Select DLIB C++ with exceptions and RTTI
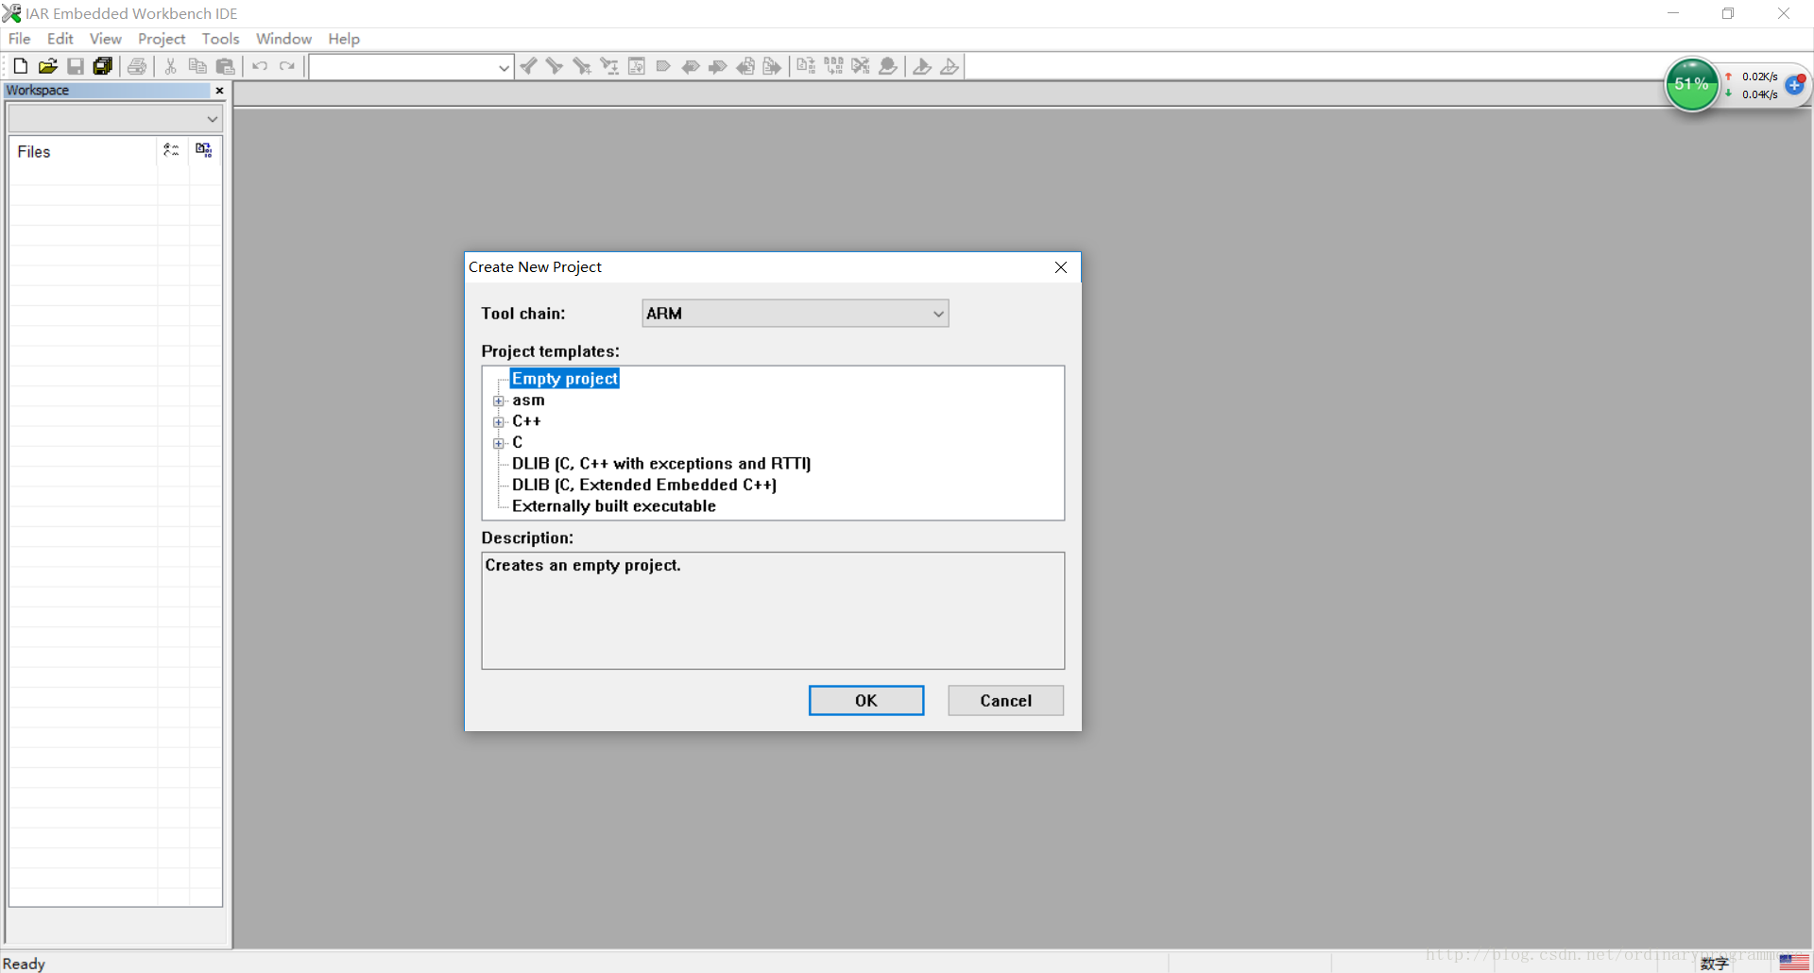1814x973 pixels. [x=661, y=464]
